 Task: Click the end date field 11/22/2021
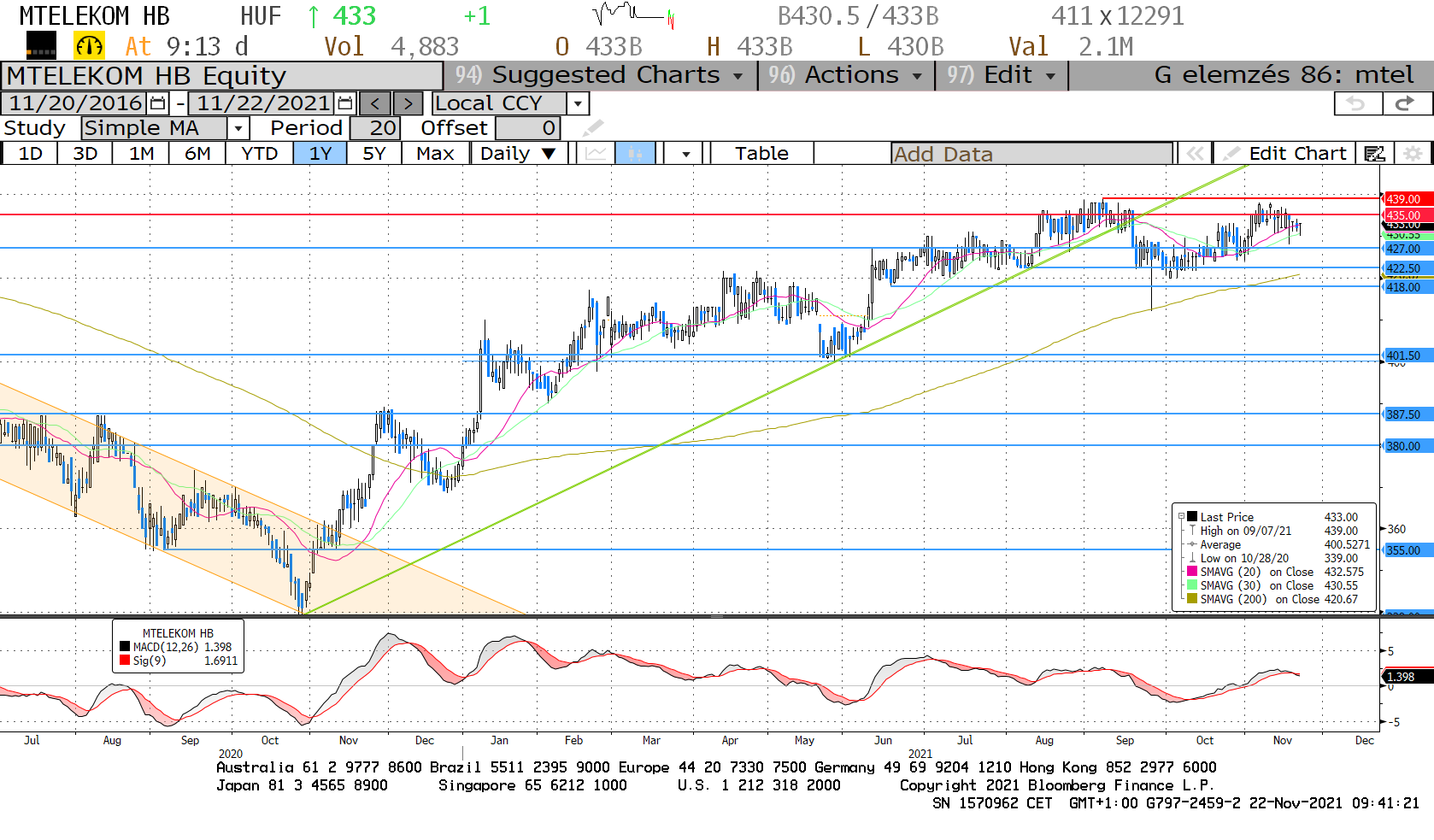pyautogui.click(x=262, y=103)
